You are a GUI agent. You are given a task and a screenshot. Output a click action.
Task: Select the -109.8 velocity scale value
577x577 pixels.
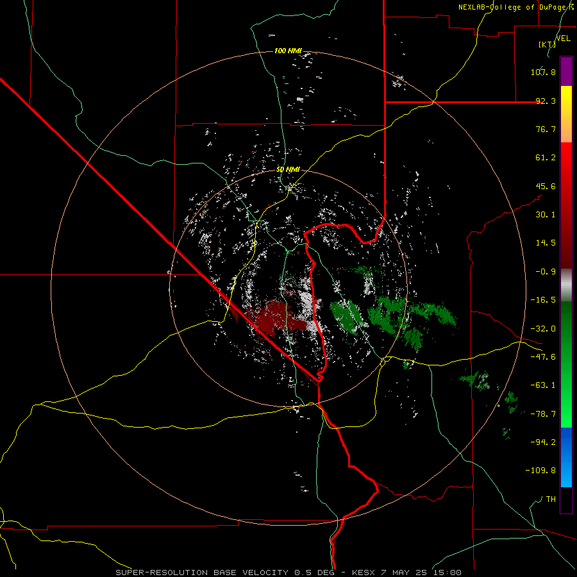540,471
